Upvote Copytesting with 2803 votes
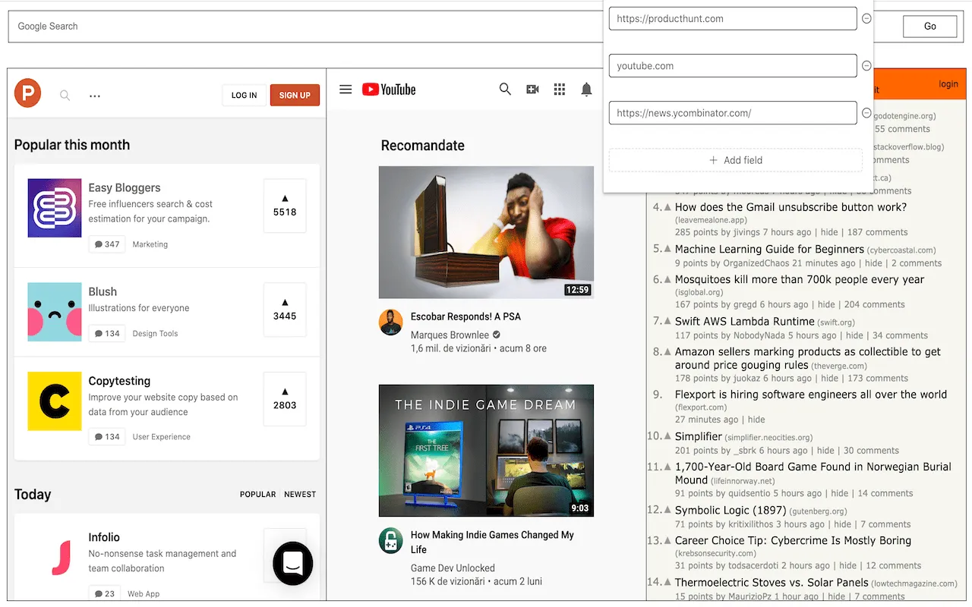Viewport: 972px width, 607px height. pos(285,398)
